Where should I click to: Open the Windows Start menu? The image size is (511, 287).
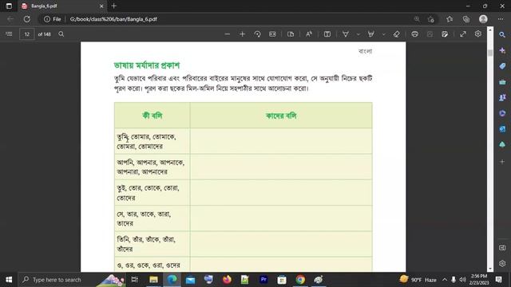coord(9,280)
